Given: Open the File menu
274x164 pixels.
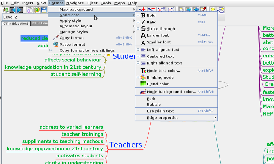Looking at the screenshot, I should click(4, 3).
